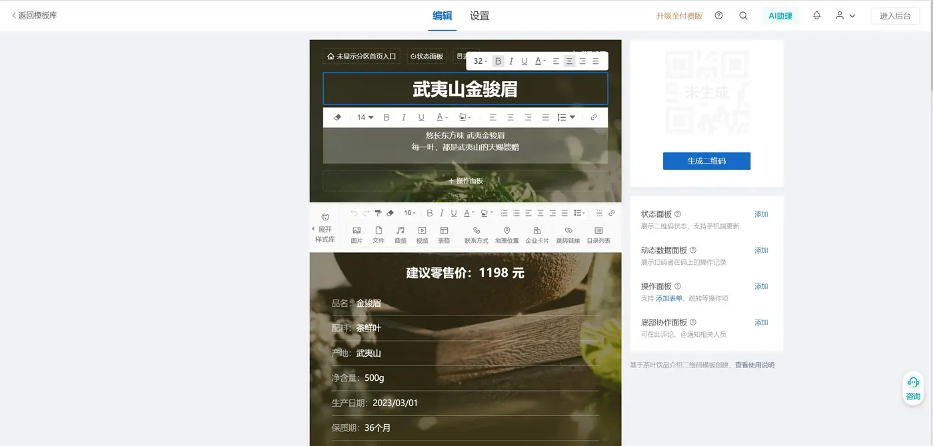
Task: Insert a dashed divider line from the toolbar
Action: pos(599,213)
